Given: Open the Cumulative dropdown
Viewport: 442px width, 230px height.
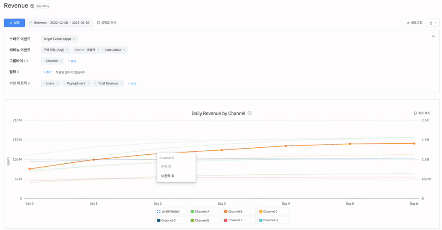Looking at the screenshot, I should pos(115,50).
